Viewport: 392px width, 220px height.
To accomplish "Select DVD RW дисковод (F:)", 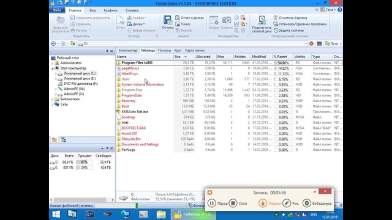I will 80,84.
